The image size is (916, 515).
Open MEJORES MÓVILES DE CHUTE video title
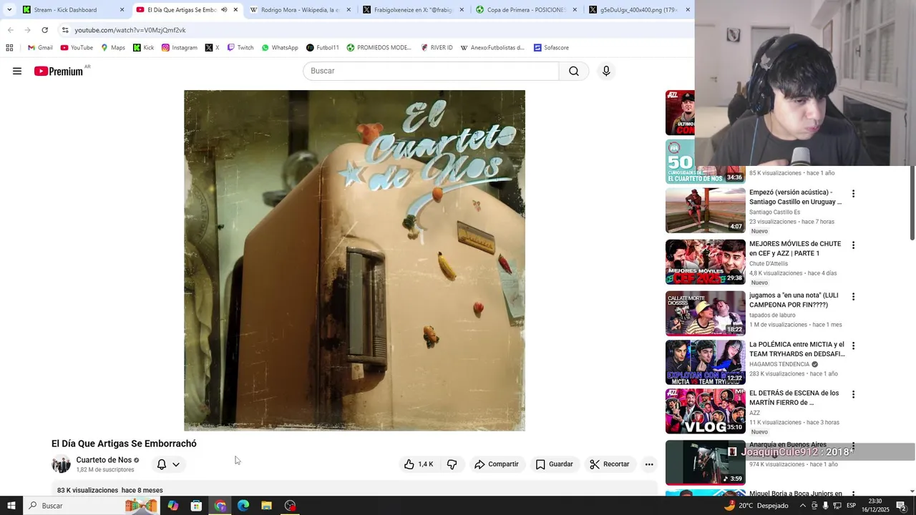(x=795, y=249)
